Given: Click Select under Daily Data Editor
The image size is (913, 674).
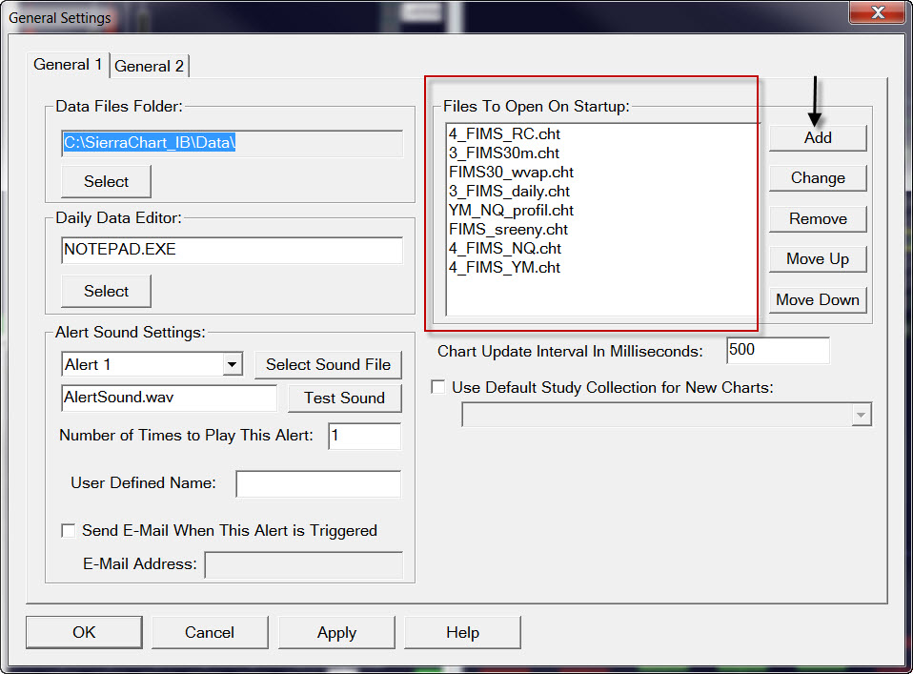Looking at the screenshot, I should (x=106, y=292).
